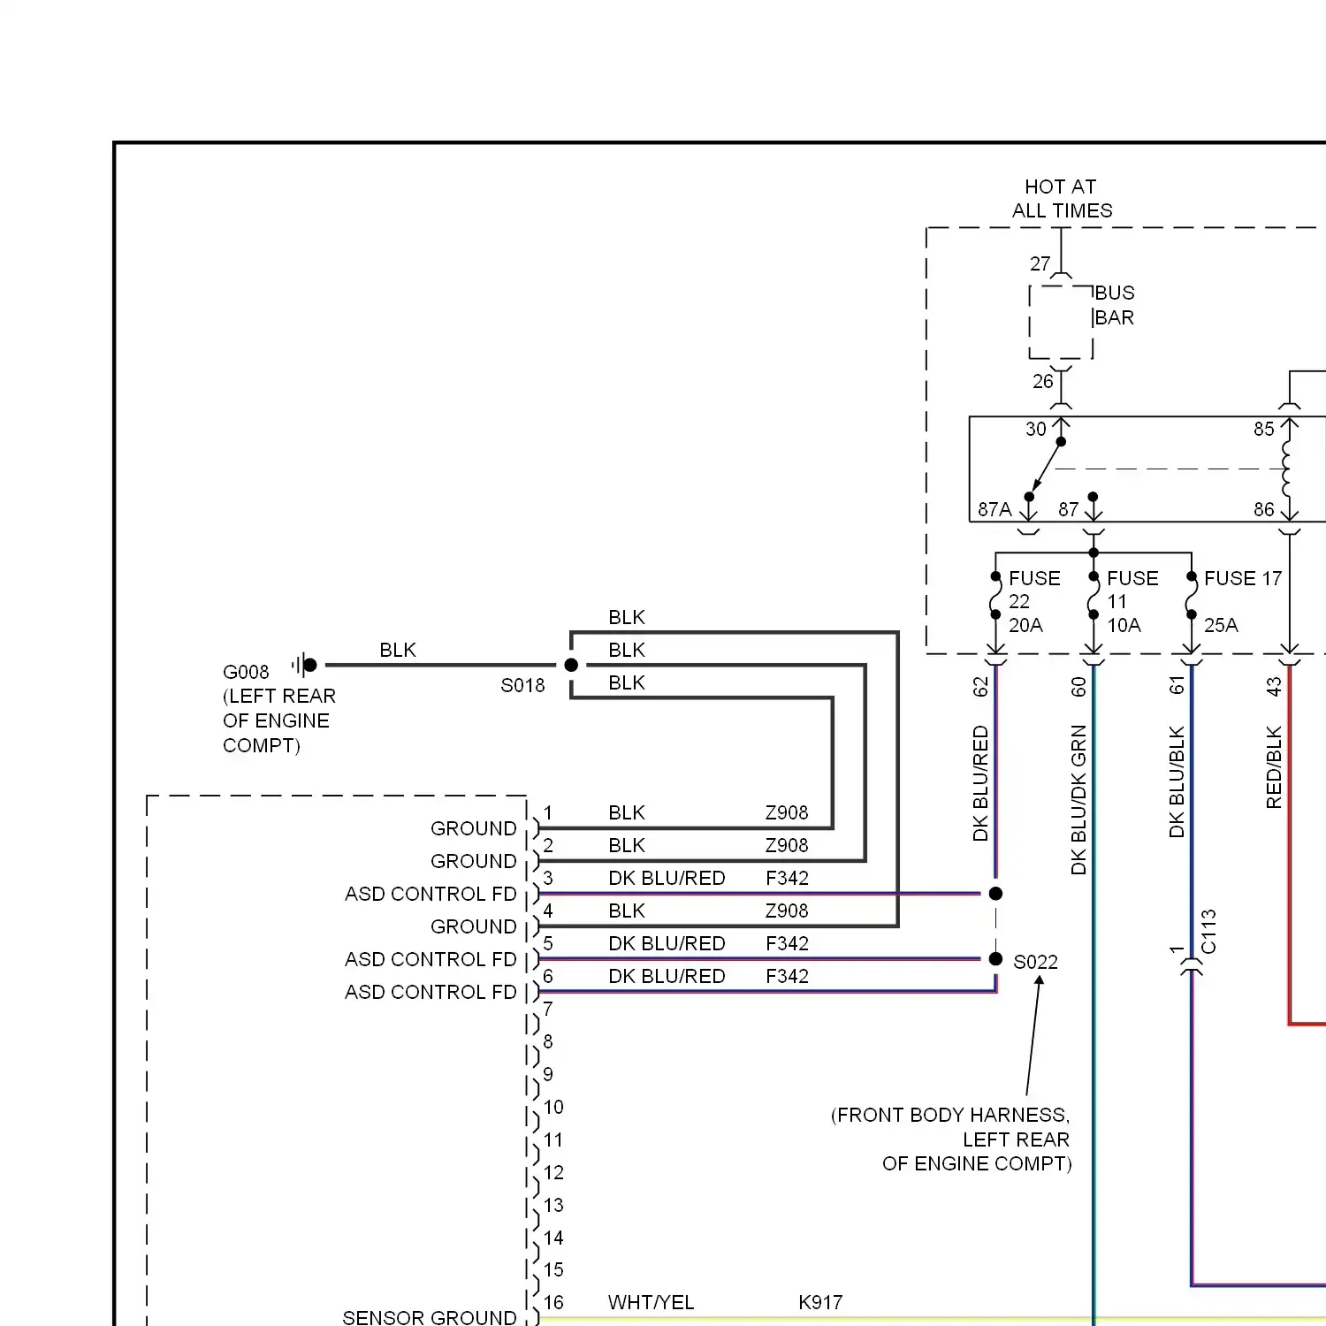Click the 'FUSE 17' label
This screenshot has height=1326, width=1326.
point(1243,578)
